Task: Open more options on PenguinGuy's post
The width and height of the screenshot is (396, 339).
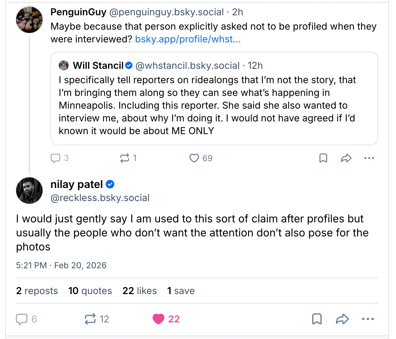Action: click(369, 158)
